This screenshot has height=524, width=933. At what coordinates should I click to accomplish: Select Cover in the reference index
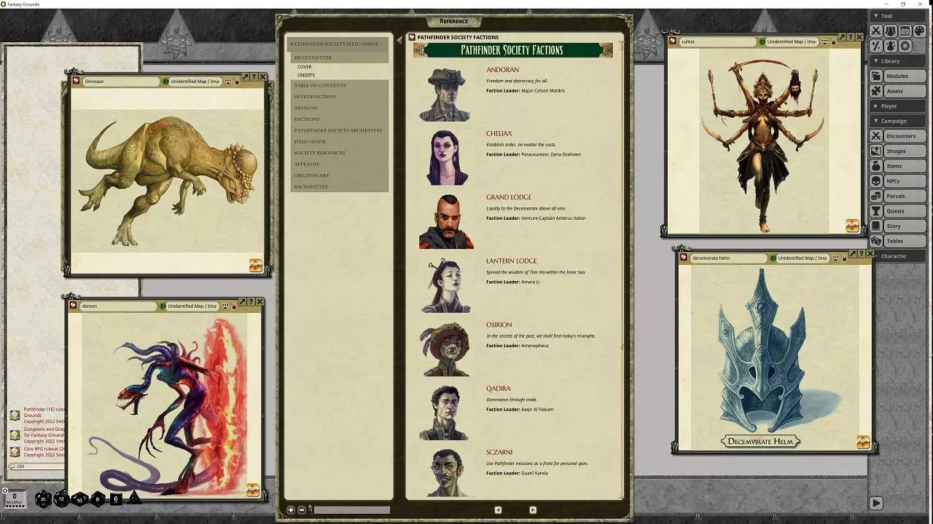(x=305, y=67)
